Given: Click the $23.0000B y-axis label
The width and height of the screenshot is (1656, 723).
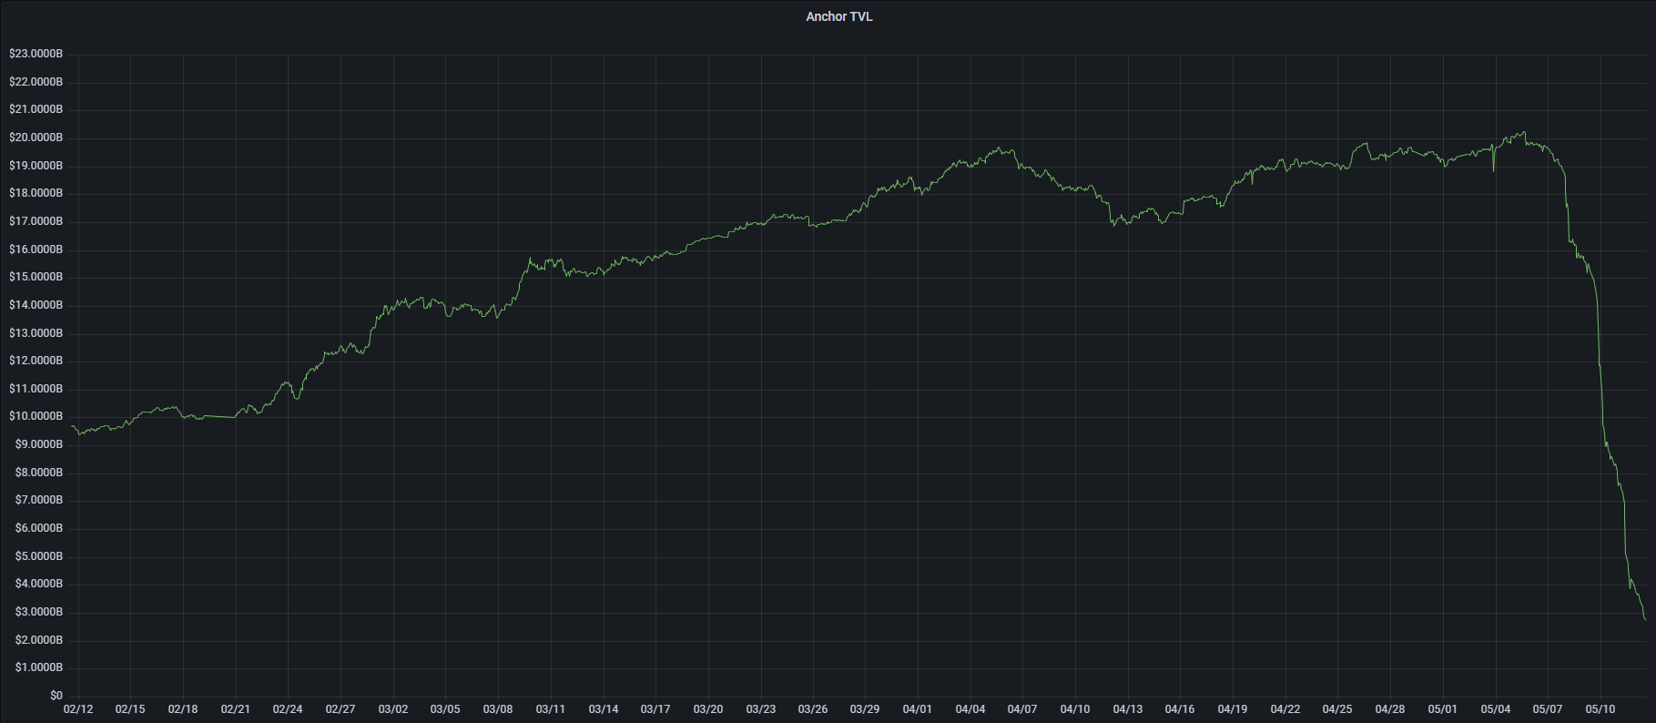Looking at the screenshot, I should [36, 54].
